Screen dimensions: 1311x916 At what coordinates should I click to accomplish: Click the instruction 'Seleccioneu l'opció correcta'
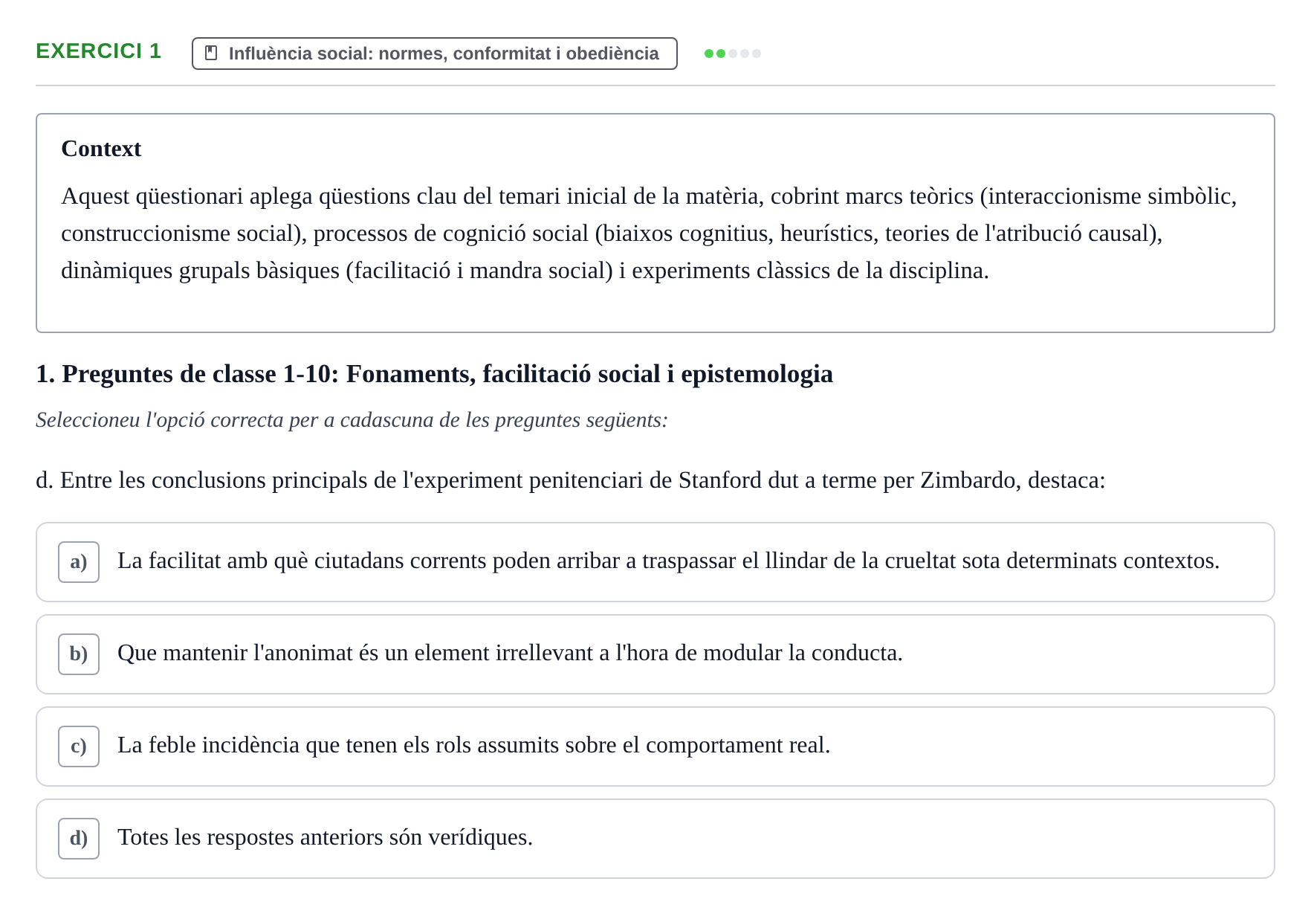tap(352, 420)
